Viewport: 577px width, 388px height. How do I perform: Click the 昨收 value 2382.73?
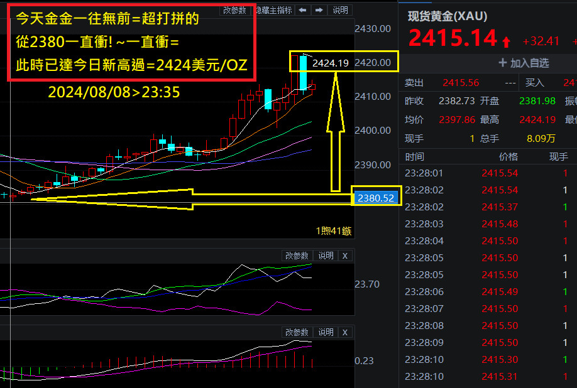point(457,100)
